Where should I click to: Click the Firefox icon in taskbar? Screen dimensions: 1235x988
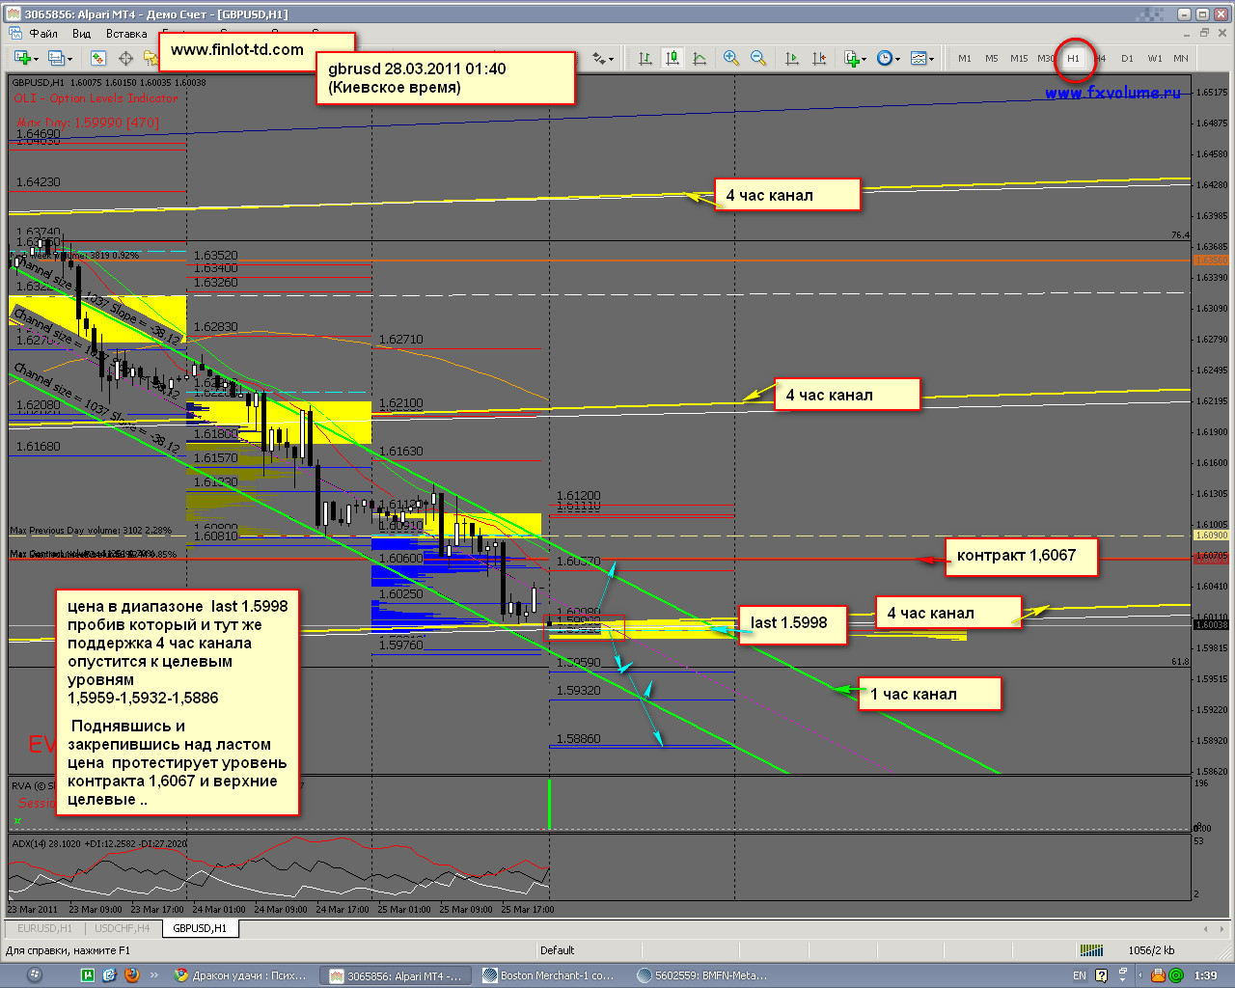coord(132,975)
